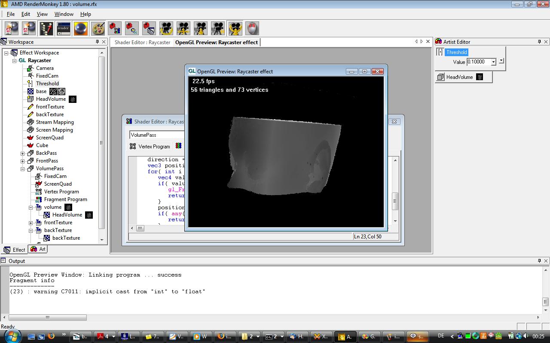550x343 pixels.
Task: Click the blue sphere preview toolbar icon
Action: click(x=80, y=28)
